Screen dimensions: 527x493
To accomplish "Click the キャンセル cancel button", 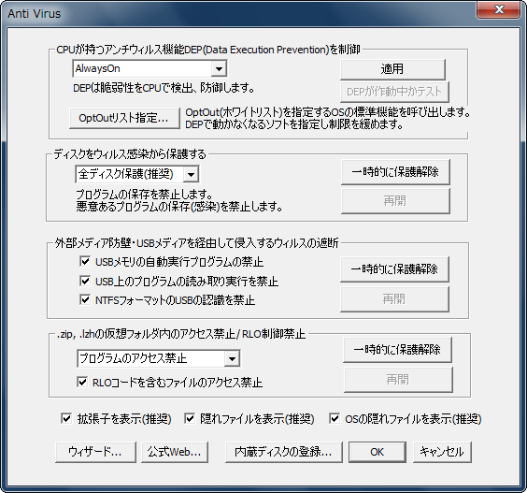I will 442,452.
